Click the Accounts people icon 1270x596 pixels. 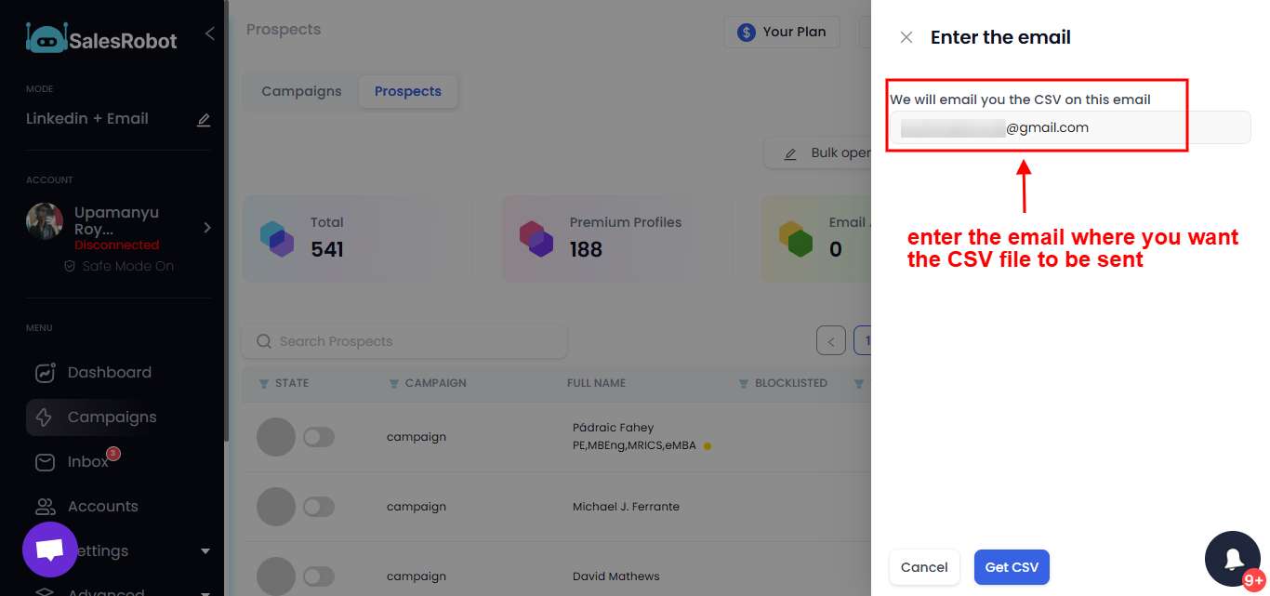pos(44,506)
